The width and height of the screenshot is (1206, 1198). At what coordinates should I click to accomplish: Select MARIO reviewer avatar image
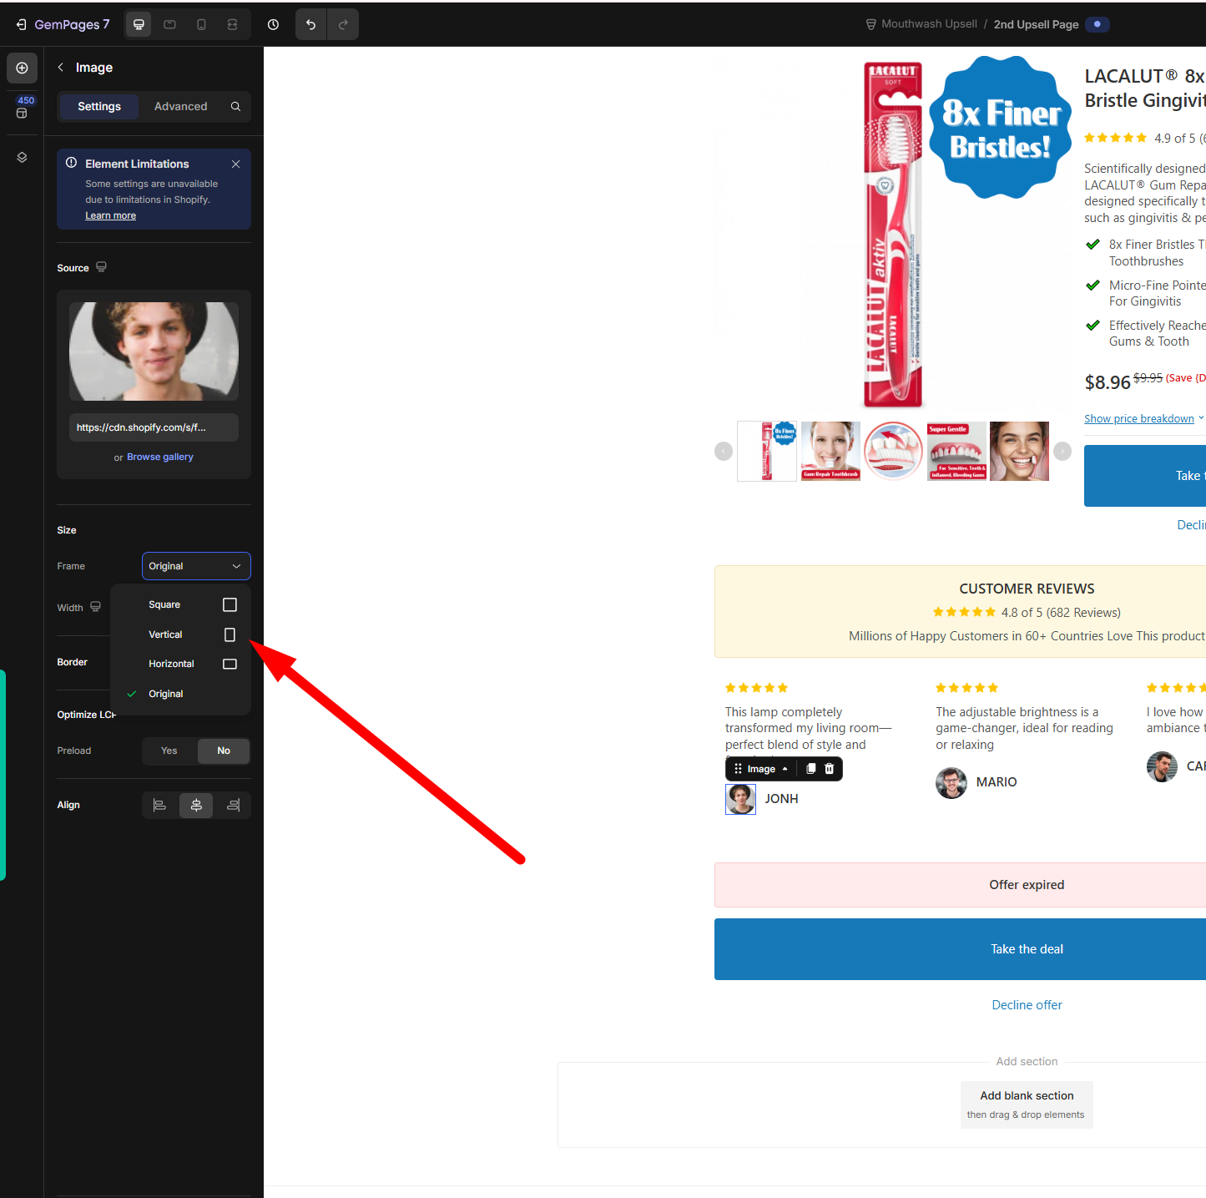(x=951, y=782)
